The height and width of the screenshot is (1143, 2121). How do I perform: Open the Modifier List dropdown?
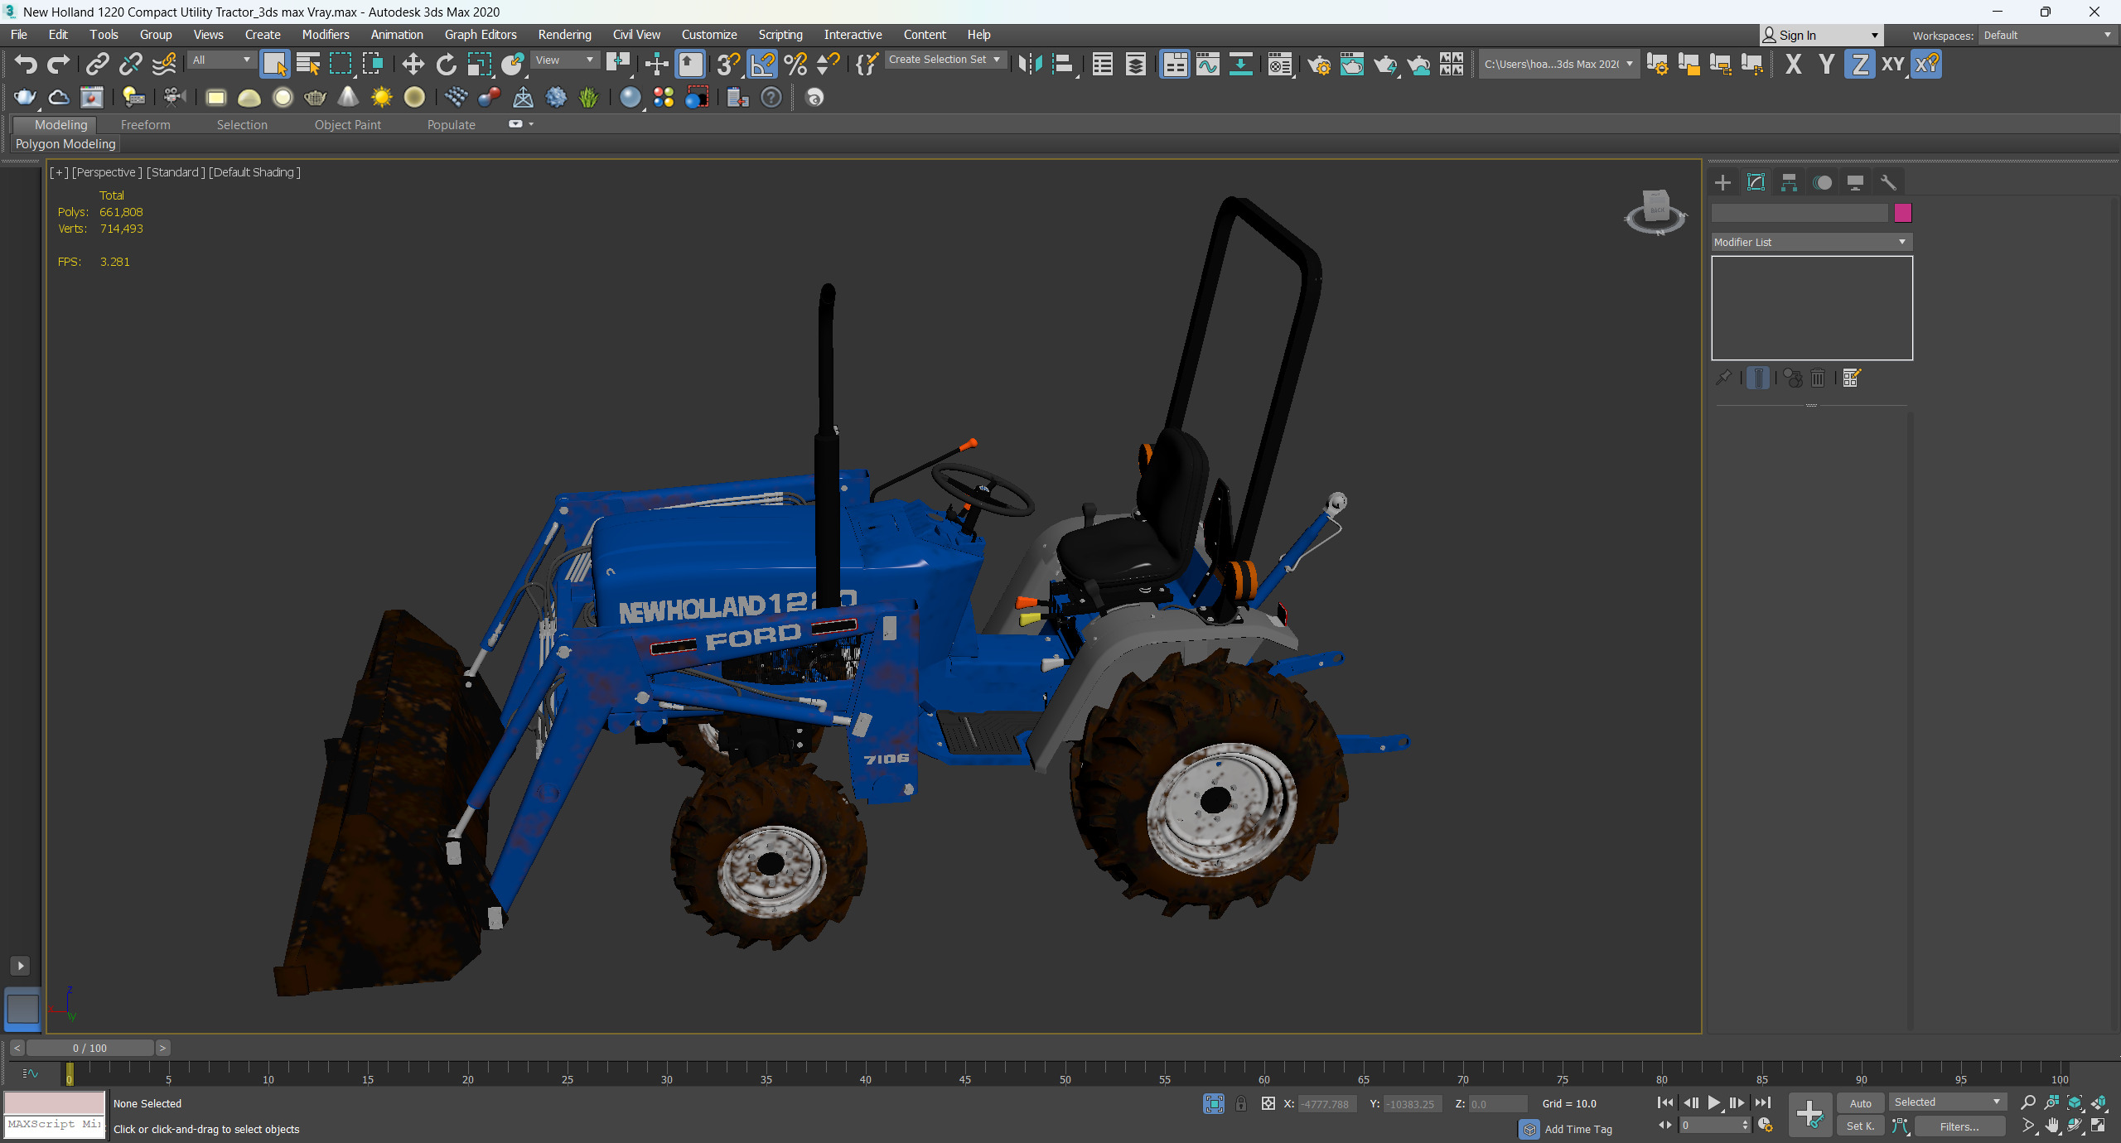pyautogui.click(x=1811, y=242)
